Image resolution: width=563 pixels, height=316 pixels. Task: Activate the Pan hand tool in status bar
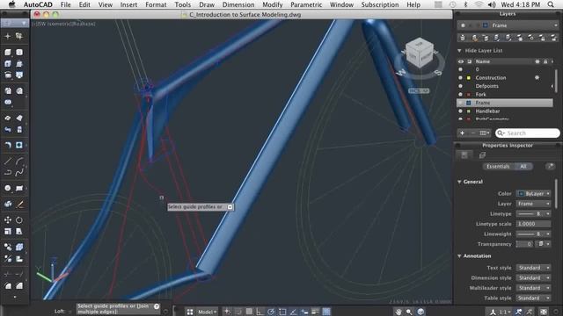398,312
